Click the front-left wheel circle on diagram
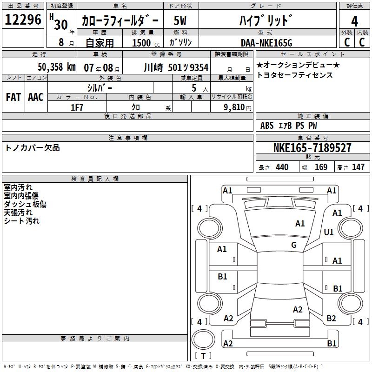 coord(210,228)
